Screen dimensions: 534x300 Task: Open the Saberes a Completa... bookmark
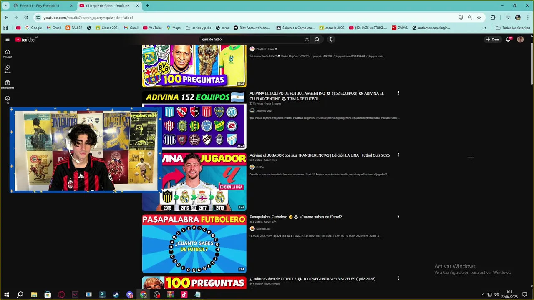[x=295, y=28]
